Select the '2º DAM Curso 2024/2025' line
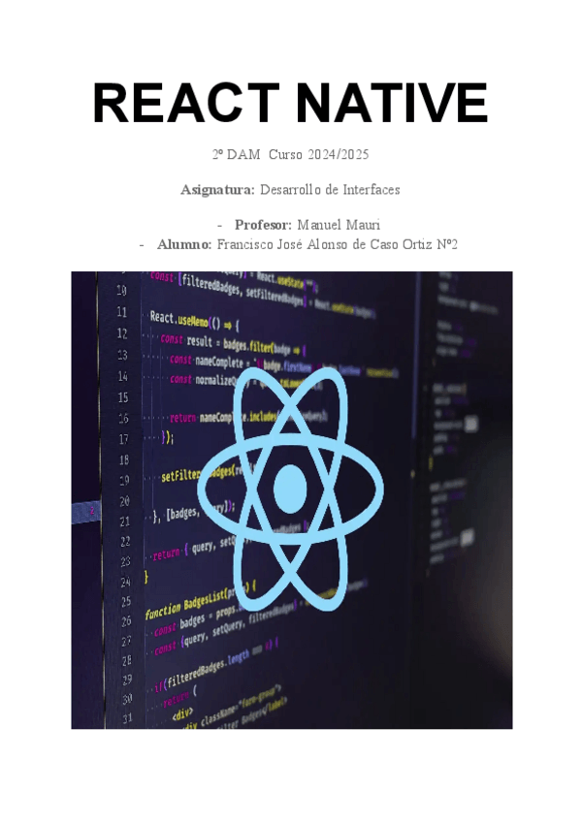Image resolution: width=582 pixels, height=822 pixels. 290,154
